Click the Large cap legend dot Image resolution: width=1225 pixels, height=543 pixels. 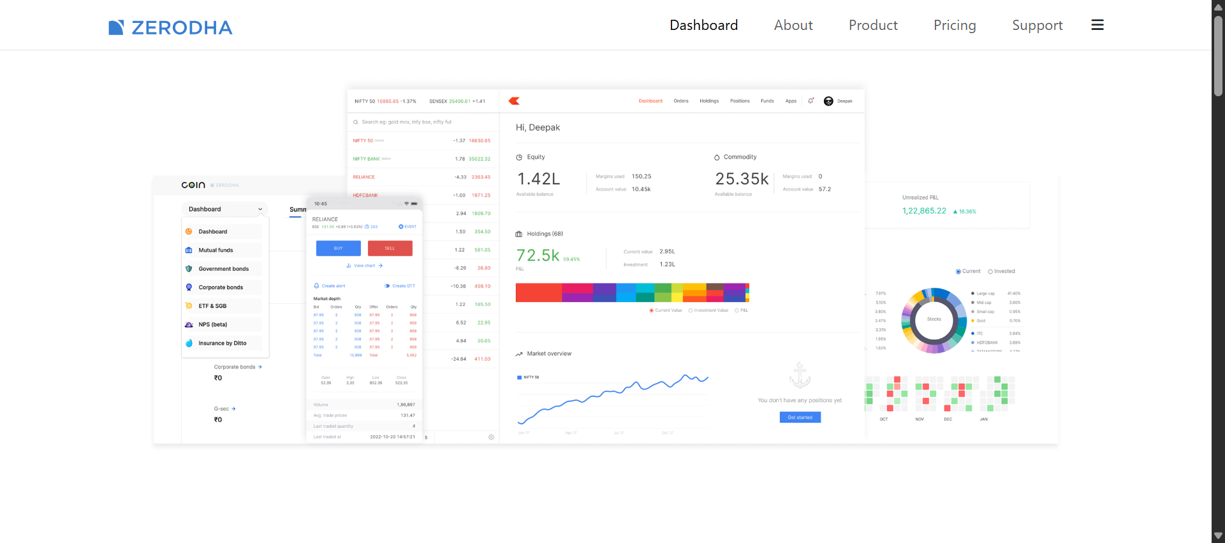pos(972,293)
